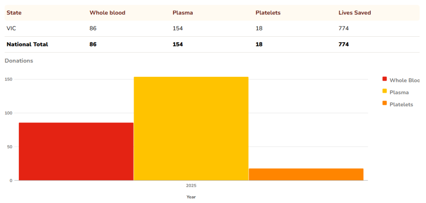426x203 pixels.
Task: Click the orange Platelets legend swatch
Action: [384, 104]
